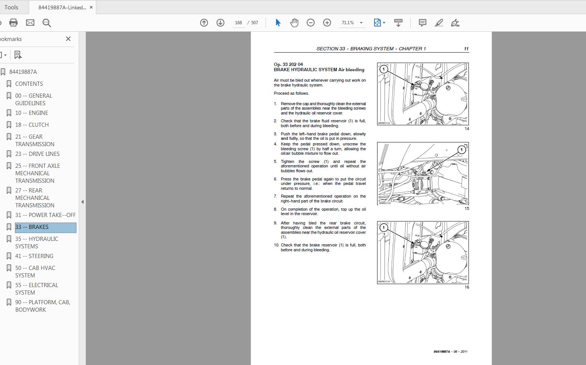The image size is (586, 365).
Task: Click brake reservoir figure 14 on the page
Action: [x=423, y=94]
